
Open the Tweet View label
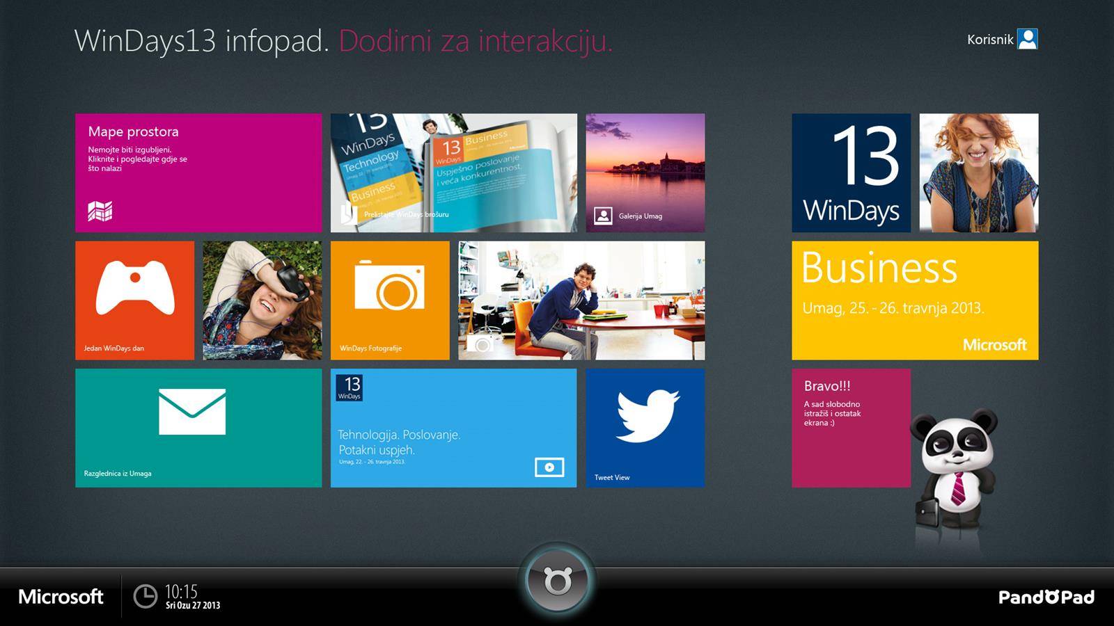612,478
